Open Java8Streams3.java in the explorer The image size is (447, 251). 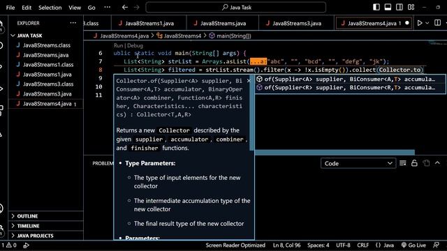pos(46,93)
